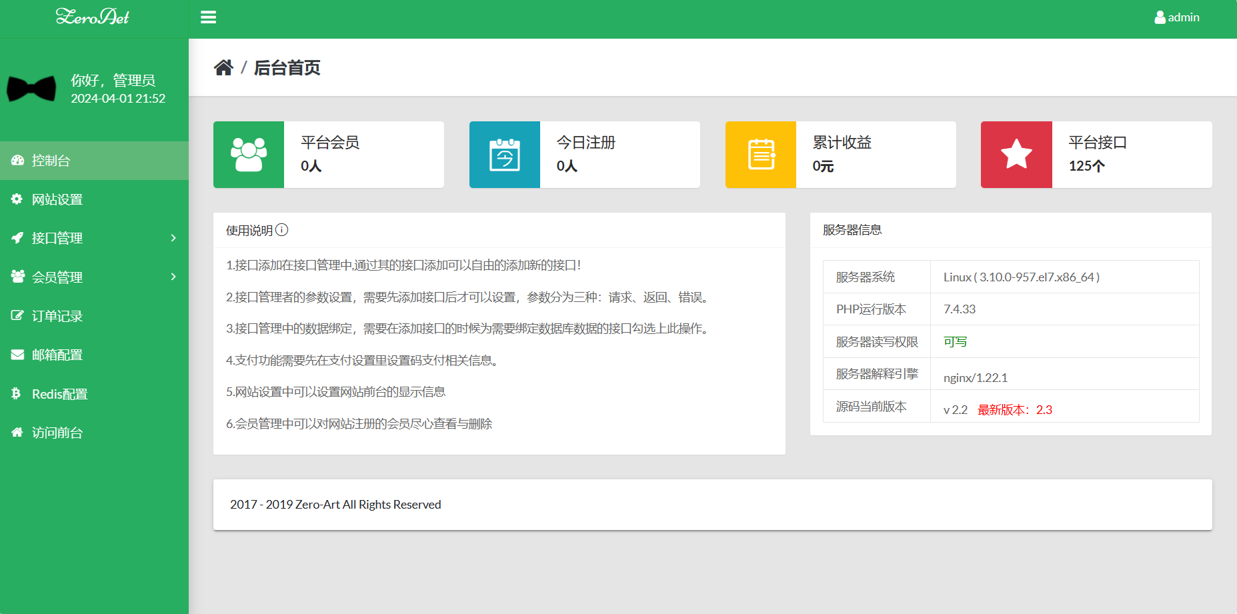The width and height of the screenshot is (1237, 614).
Task: Open 会员管理 menu item
Action: pyautogui.click(x=94, y=277)
